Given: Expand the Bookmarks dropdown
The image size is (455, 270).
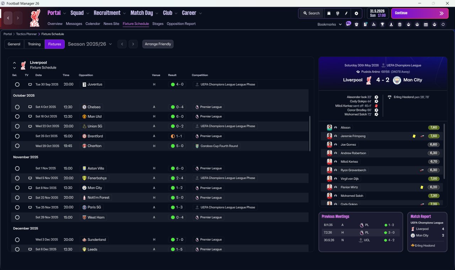Looking at the screenshot, I should 330,25.
